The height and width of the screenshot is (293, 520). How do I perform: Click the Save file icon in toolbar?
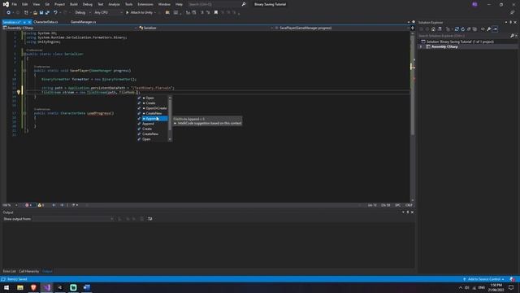(41, 13)
